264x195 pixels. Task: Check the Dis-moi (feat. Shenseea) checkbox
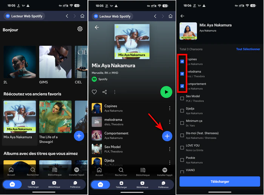pos(182,135)
